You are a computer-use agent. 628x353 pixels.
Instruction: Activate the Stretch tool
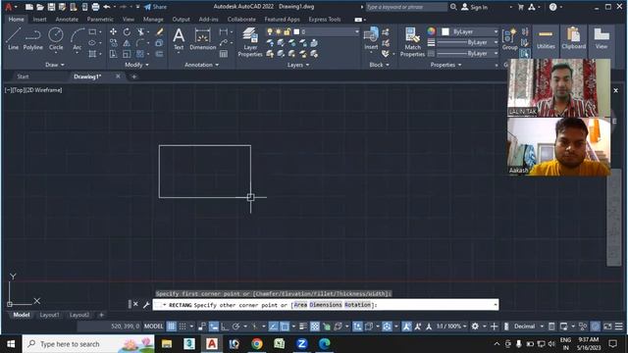tap(114, 54)
